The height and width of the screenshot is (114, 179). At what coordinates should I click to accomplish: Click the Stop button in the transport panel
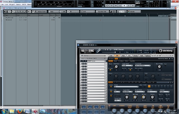coord(124,6)
